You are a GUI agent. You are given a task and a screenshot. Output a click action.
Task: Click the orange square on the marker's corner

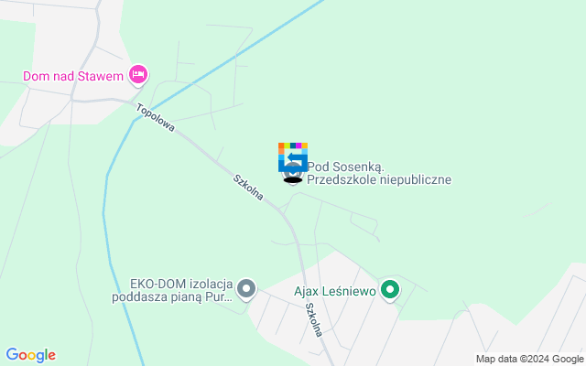click(281, 145)
